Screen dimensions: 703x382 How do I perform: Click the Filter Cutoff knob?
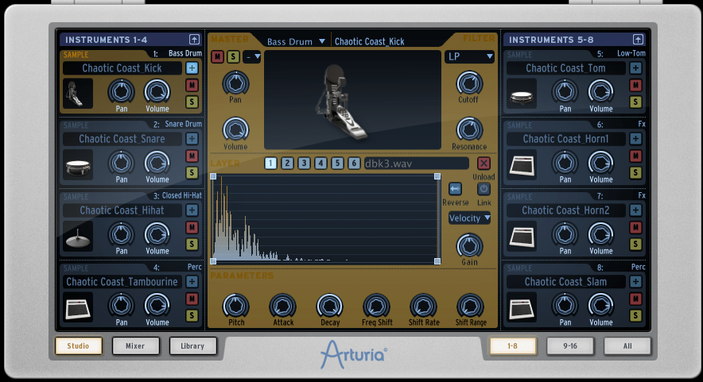(469, 83)
